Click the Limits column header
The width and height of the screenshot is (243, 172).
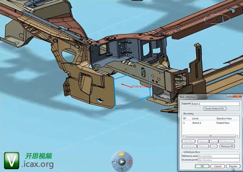click(195, 118)
